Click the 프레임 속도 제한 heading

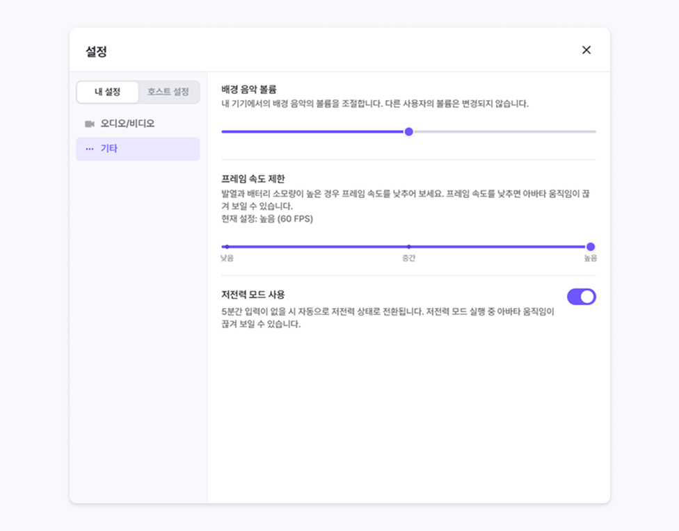tap(253, 179)
